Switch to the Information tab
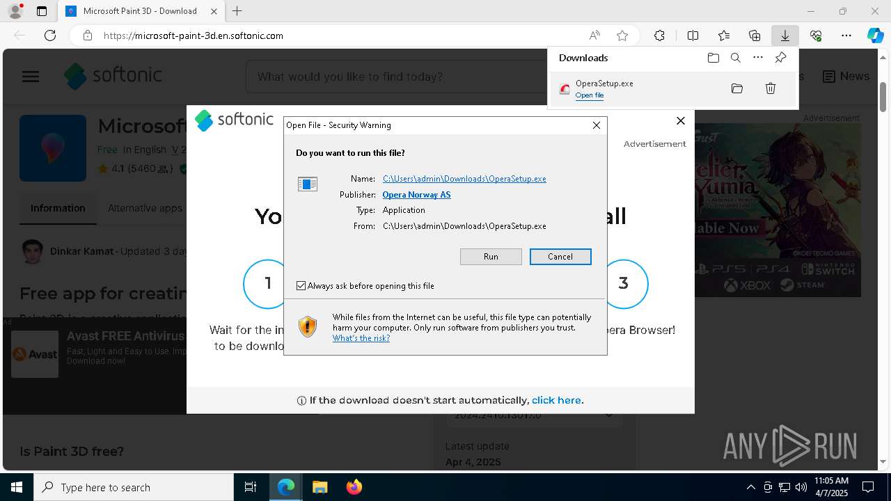 point(58,208)
